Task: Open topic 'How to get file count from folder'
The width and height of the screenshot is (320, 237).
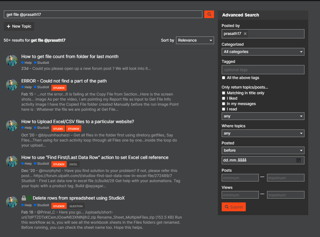Action: pos(70,56)
